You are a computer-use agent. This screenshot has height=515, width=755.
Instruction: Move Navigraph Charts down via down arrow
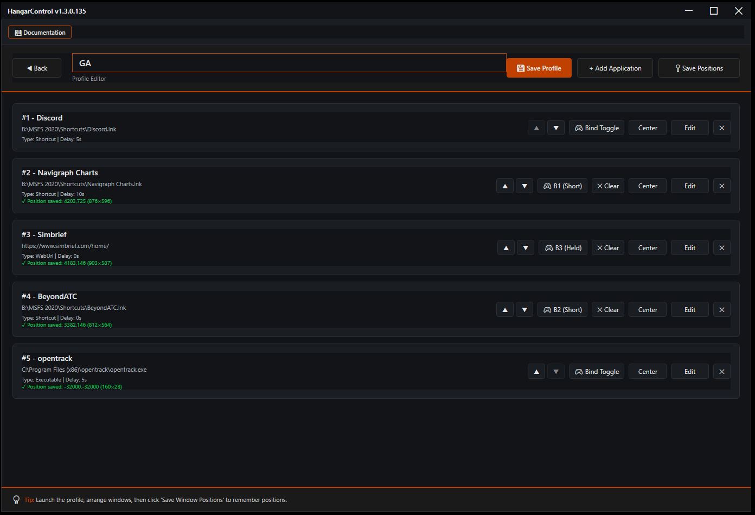tap(524, 186)
